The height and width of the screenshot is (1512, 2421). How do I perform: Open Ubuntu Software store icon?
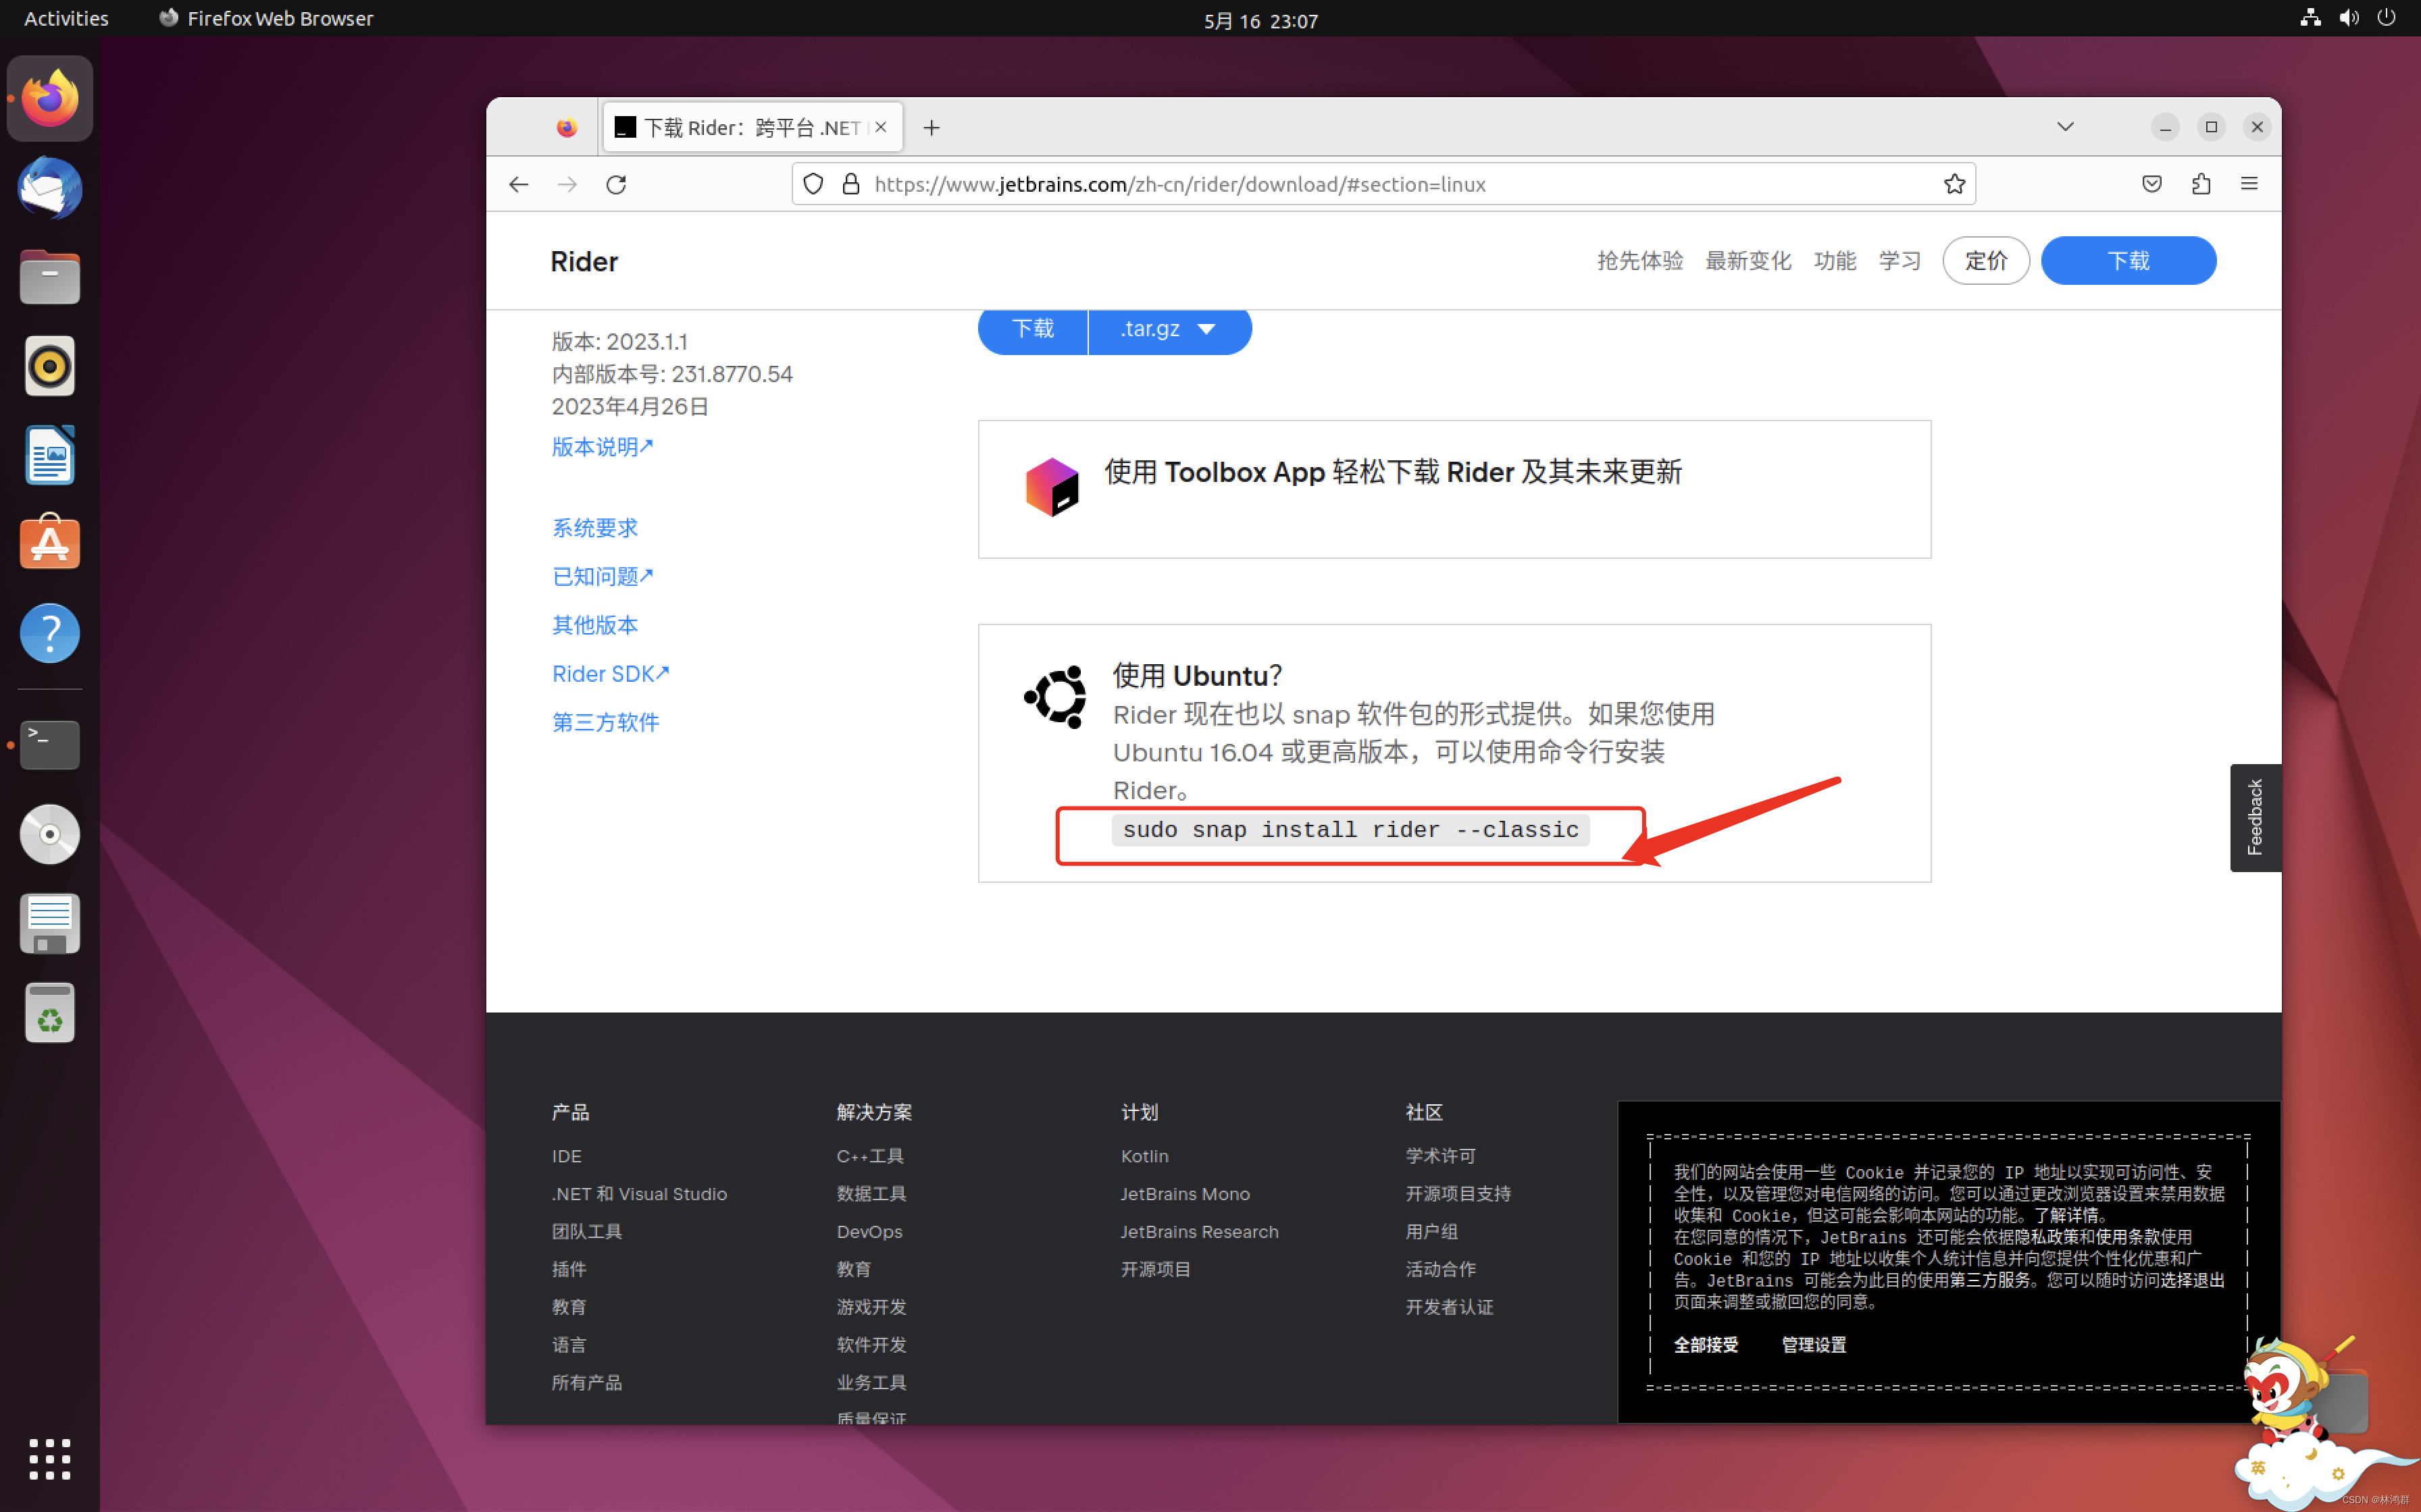pos(50,543)
